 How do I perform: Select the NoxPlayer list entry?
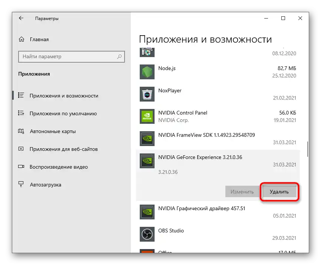[218, 94]
